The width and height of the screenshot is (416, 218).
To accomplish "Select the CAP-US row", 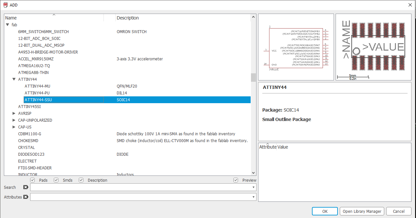I will pyautogui.click(x=25, y=127).
